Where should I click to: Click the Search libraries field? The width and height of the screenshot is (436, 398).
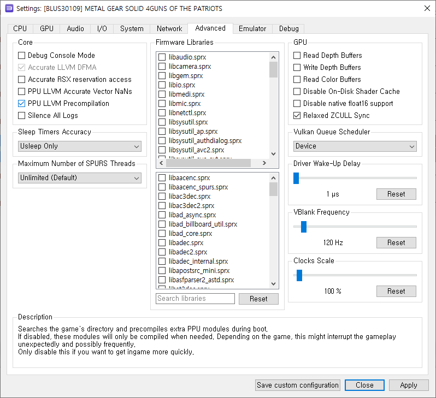click(195, 299)
